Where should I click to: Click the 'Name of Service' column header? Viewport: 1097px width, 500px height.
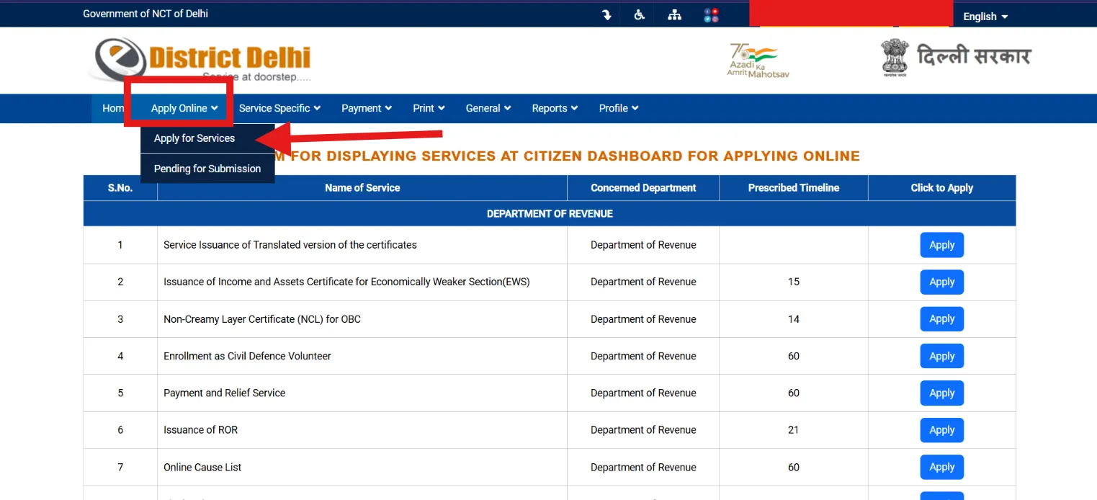[x=362, y=188]
